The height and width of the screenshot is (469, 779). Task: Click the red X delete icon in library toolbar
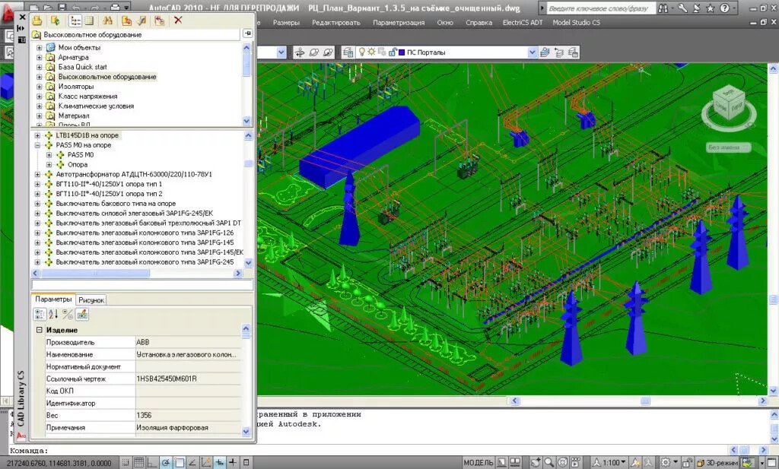point(178,21)
